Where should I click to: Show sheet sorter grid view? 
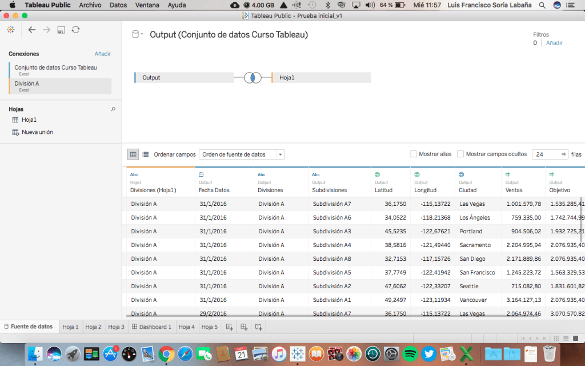point(556,339)
